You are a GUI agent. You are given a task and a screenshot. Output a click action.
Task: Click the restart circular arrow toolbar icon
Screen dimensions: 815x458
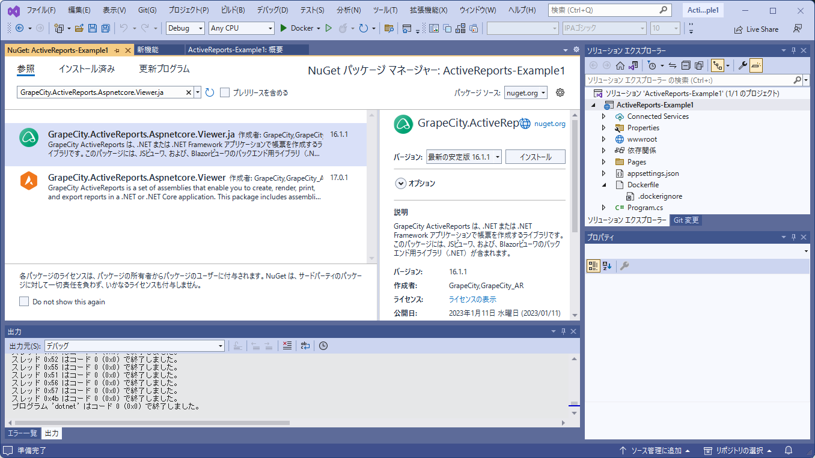coord(363,28)
